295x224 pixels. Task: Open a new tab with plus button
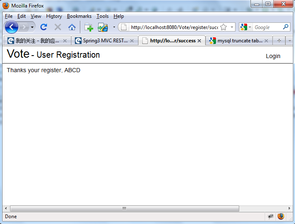coord(279,41)
